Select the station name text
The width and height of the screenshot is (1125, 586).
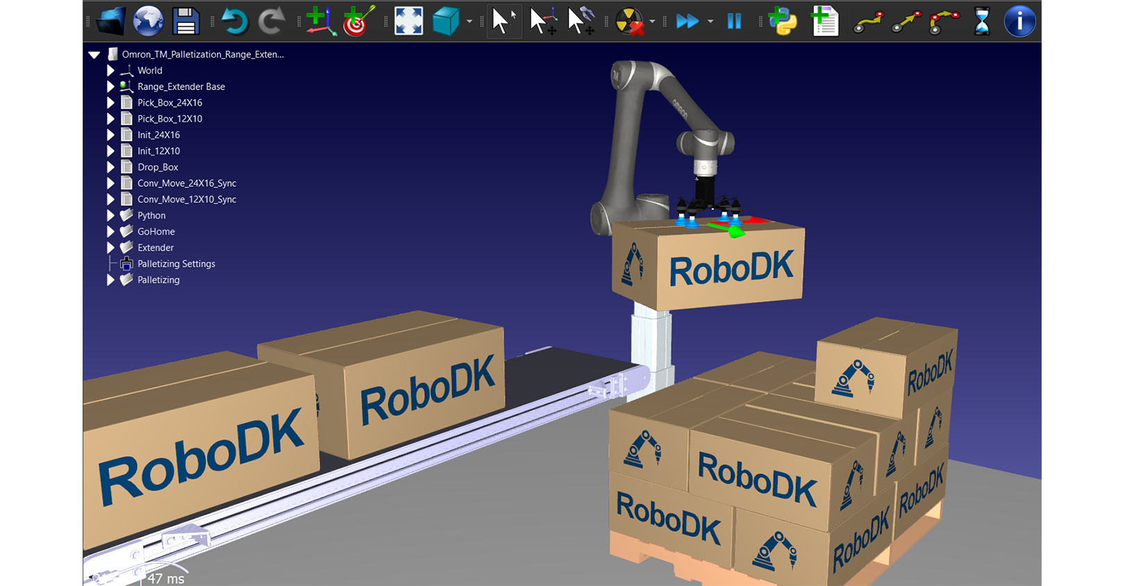203,54
